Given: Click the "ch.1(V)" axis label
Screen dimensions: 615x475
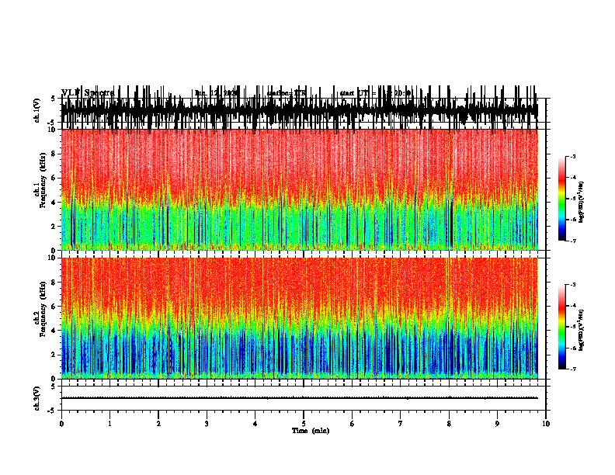Looking at the screenshot, I should [37, 110].
